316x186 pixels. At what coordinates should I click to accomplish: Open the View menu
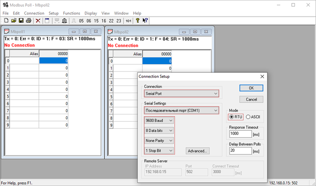tap(105, 13)
